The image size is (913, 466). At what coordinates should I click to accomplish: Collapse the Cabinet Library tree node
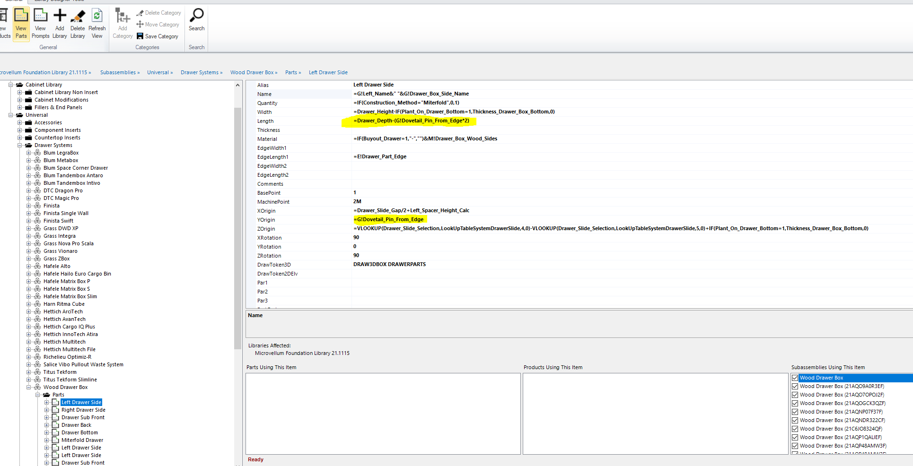coord(10,85)
